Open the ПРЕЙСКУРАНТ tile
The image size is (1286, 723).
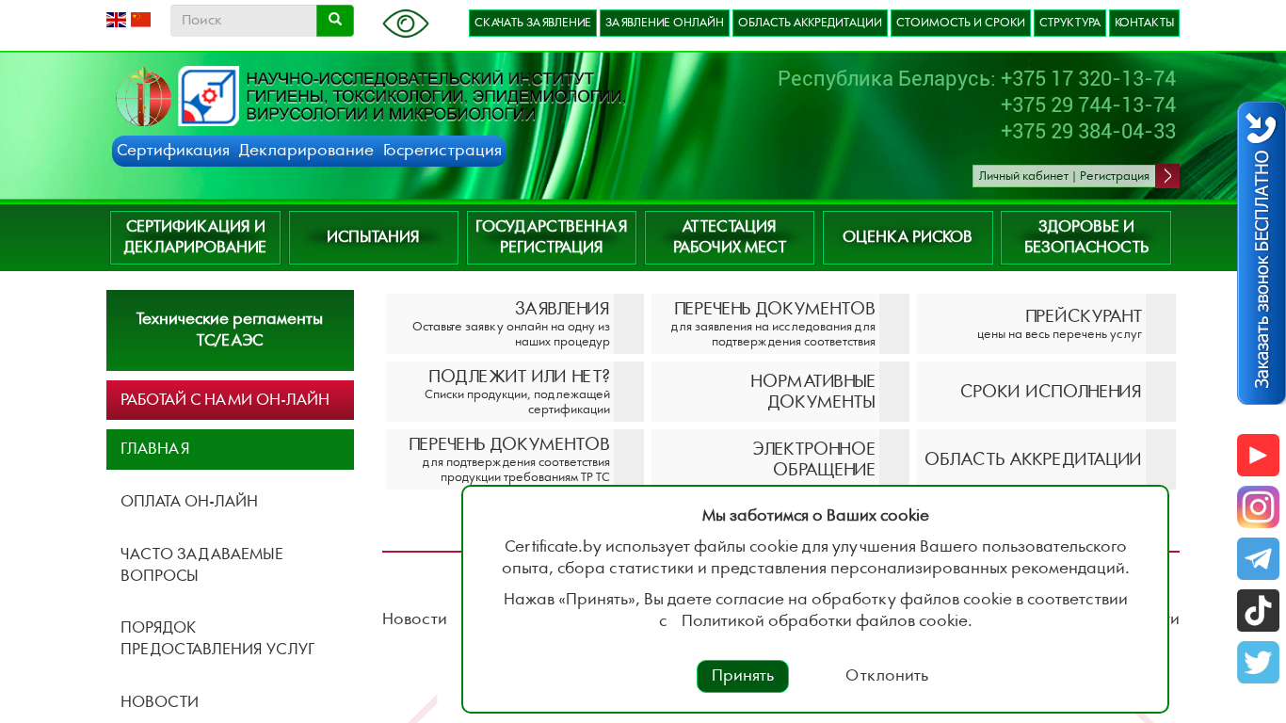(1046, 324)
